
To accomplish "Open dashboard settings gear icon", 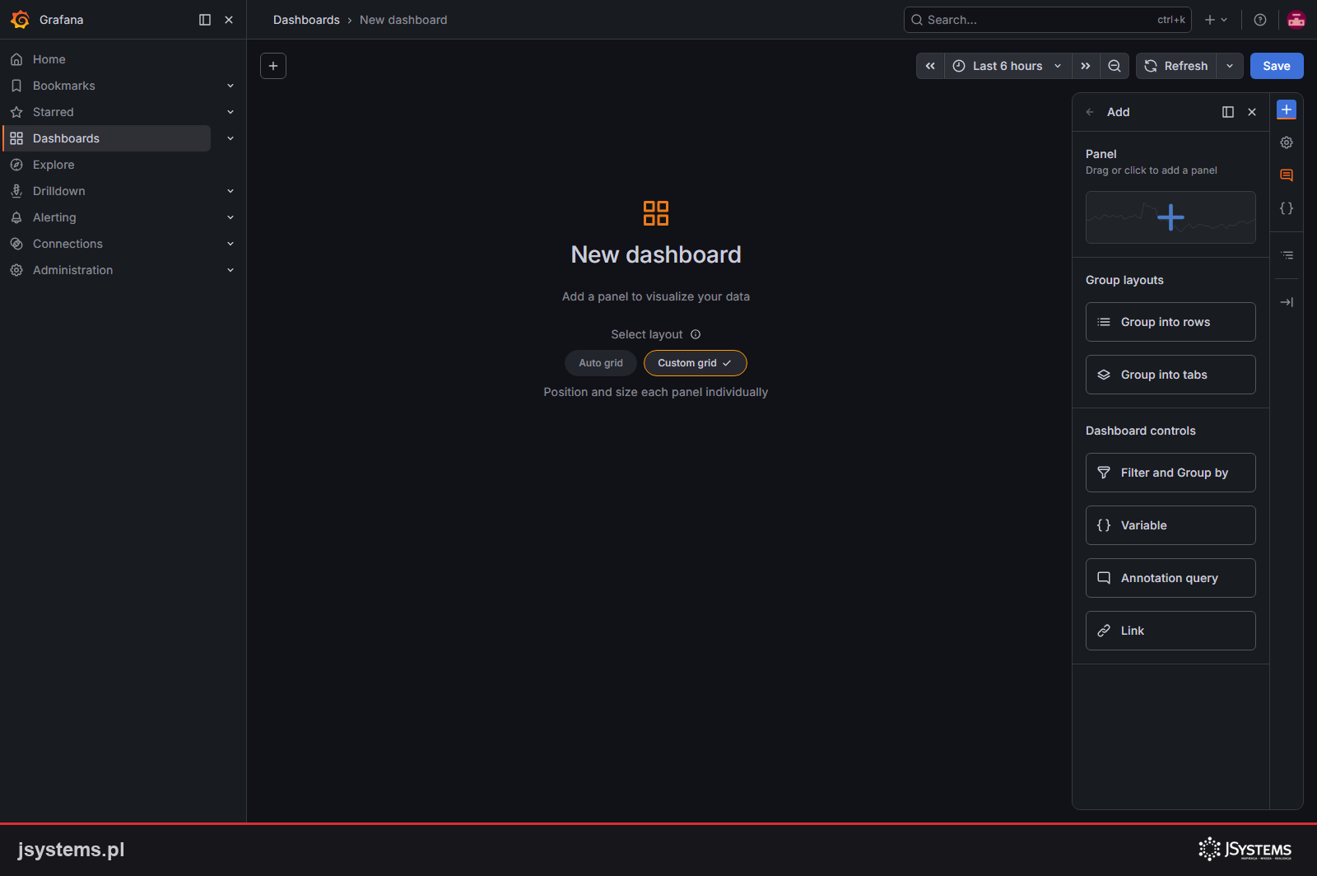I will [x=1287, y=142].
